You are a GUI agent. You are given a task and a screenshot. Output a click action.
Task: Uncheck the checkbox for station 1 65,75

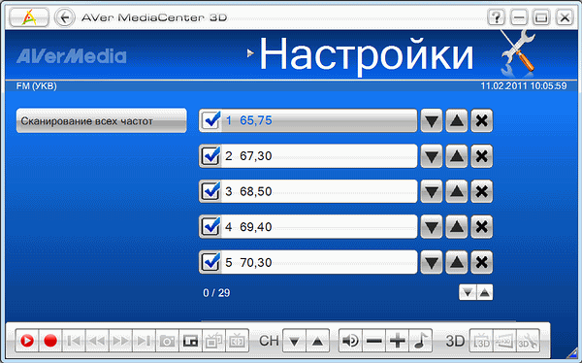(x=210, y=120)
